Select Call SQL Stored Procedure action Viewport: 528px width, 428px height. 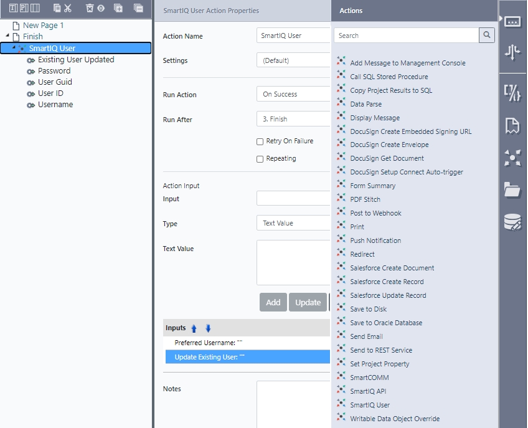coord(389,77)
